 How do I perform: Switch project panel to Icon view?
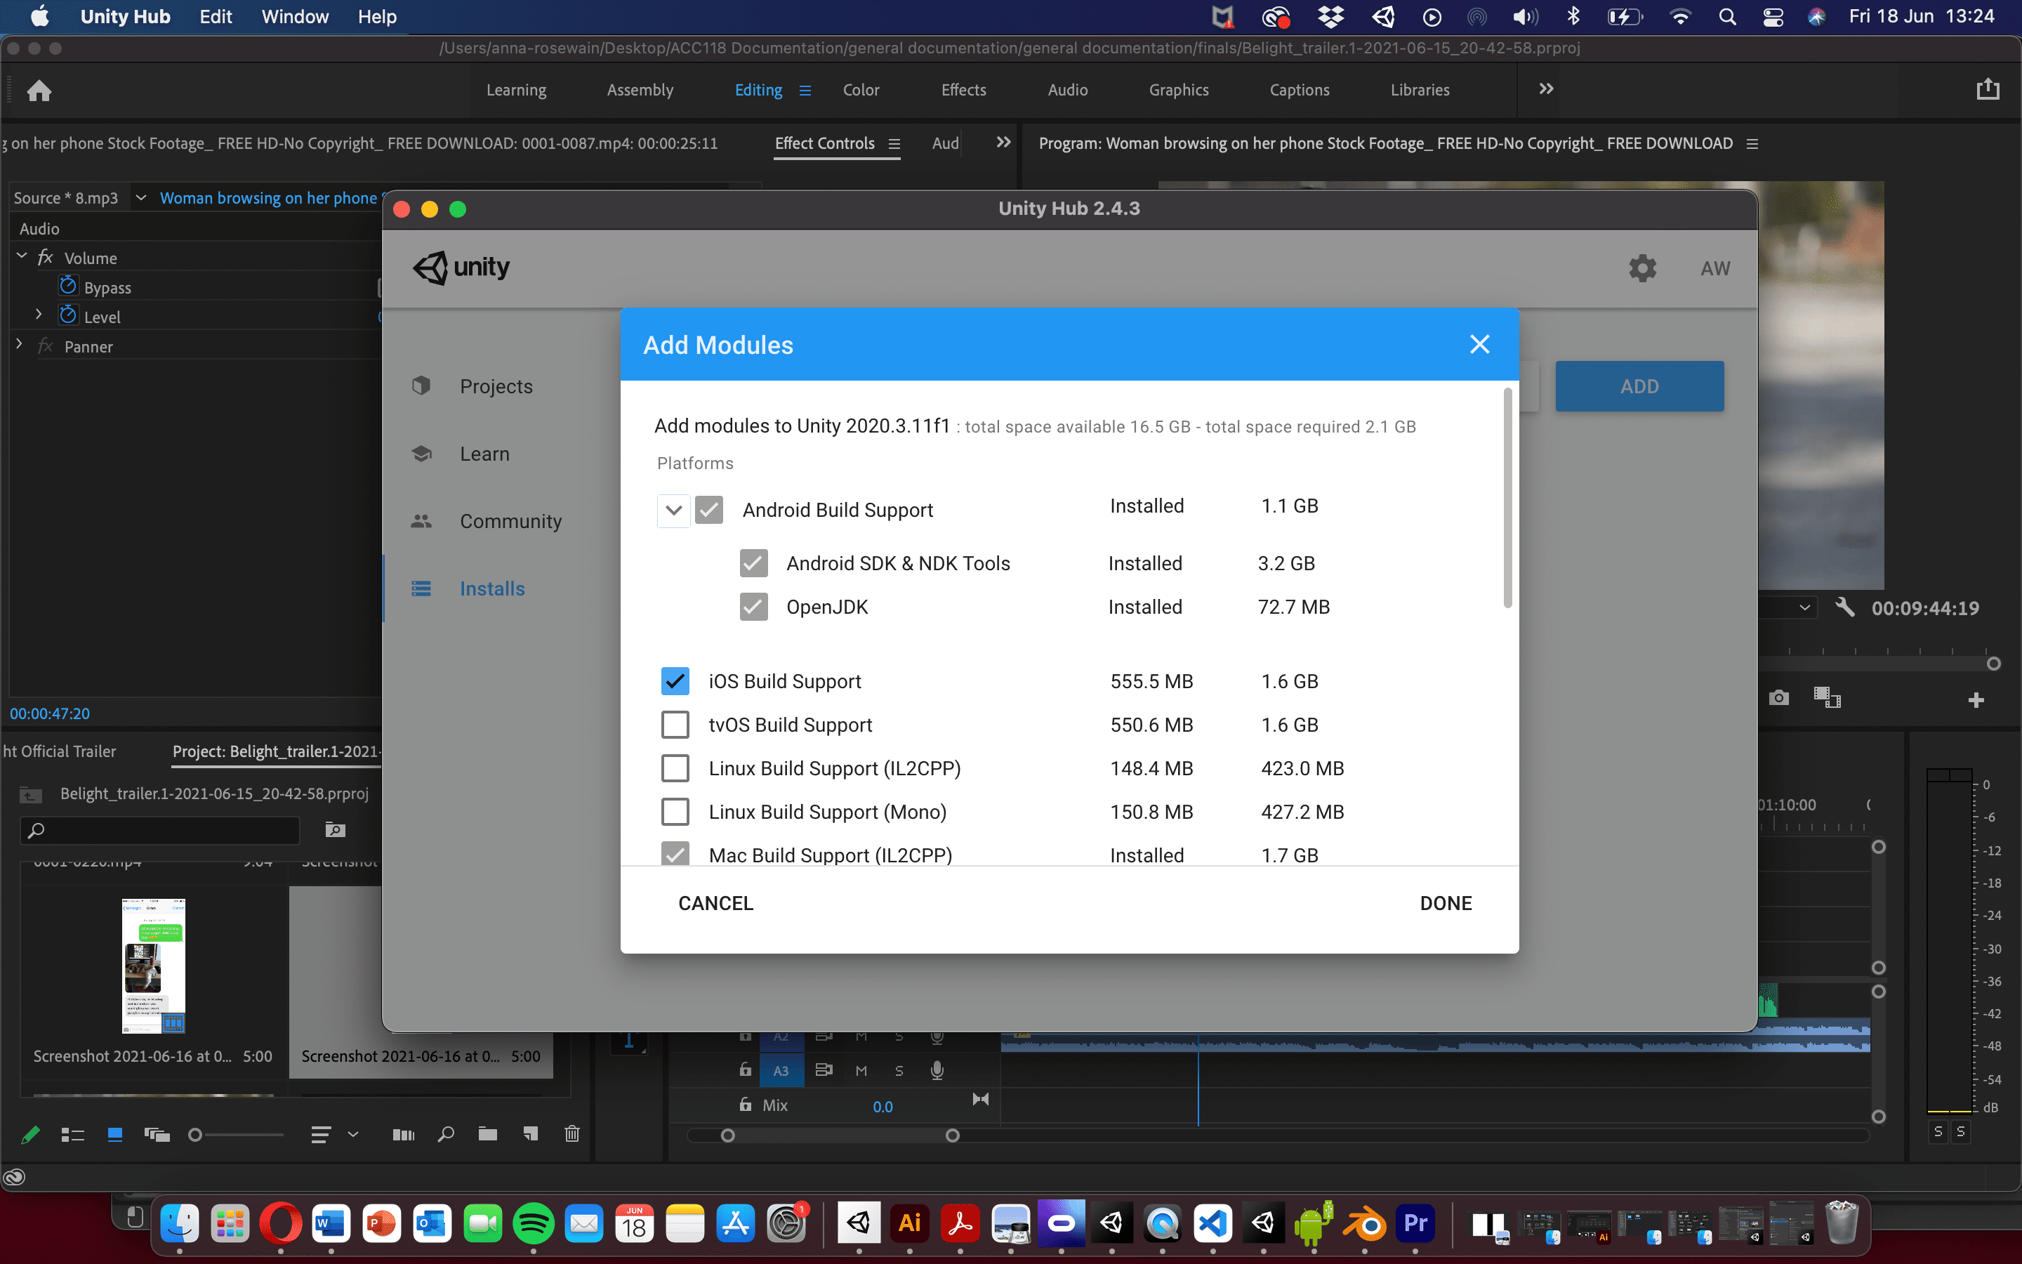point(115,1134)
